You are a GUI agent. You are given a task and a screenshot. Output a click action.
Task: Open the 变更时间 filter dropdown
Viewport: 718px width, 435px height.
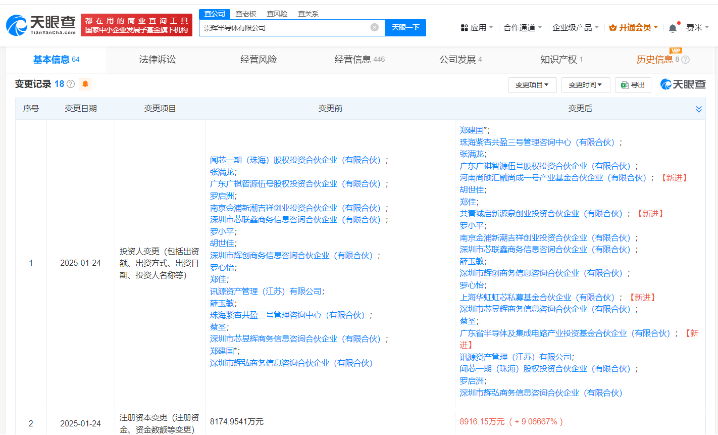585,85
